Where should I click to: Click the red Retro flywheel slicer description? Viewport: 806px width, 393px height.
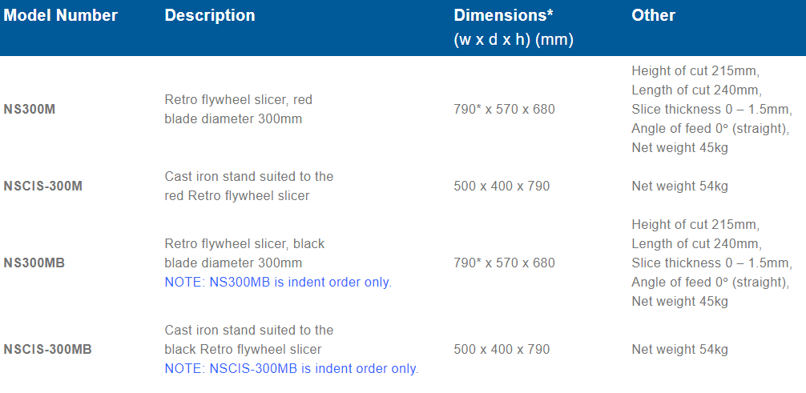pyautogui.click(x=238, y=110)
